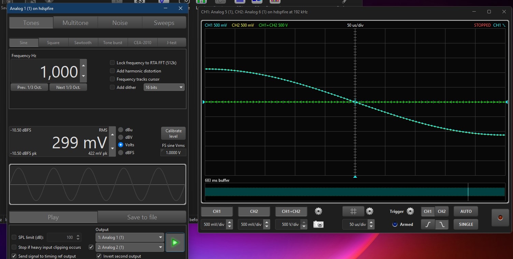Switch to the Tones tab
The height and width of the screenshot is (259, 513).
click(x=31, y=23)
